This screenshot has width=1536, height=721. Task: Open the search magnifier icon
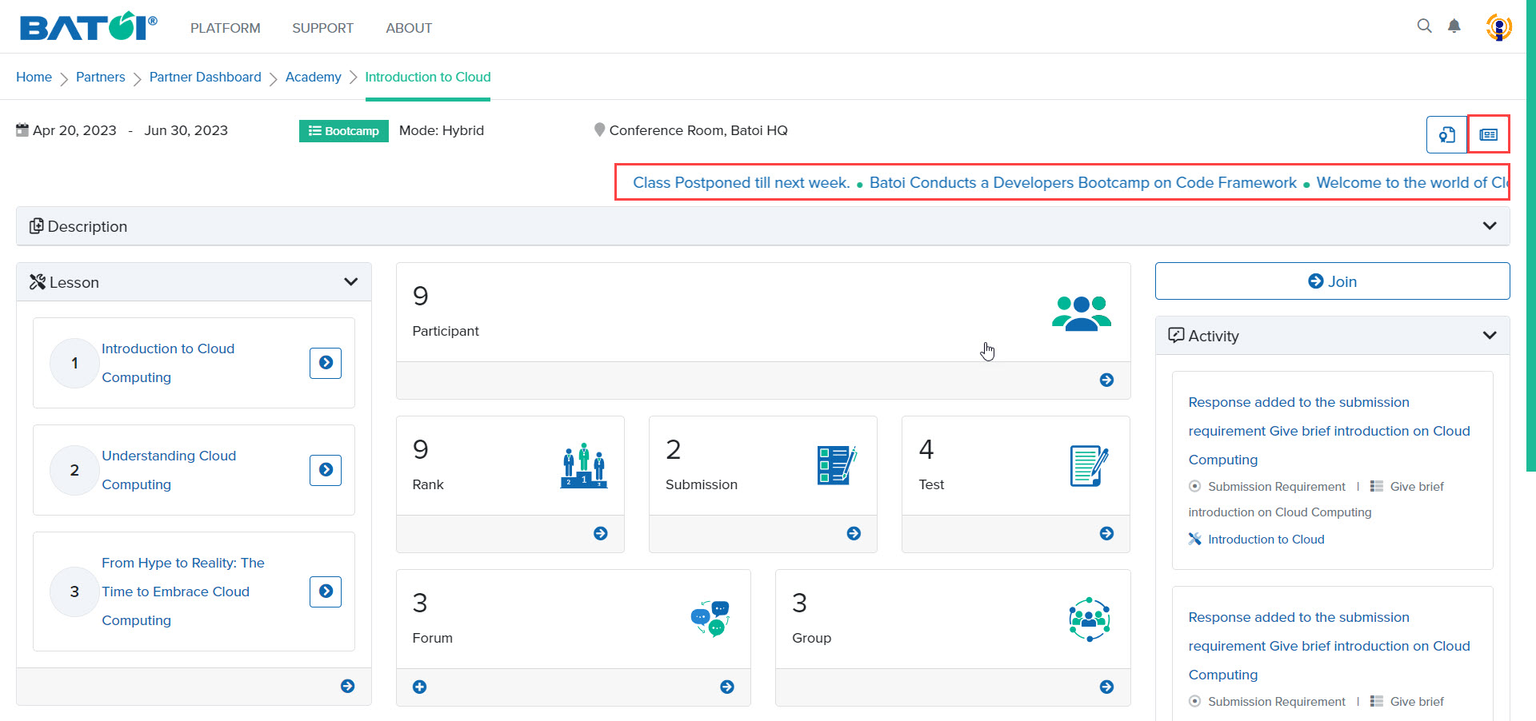1424,26
